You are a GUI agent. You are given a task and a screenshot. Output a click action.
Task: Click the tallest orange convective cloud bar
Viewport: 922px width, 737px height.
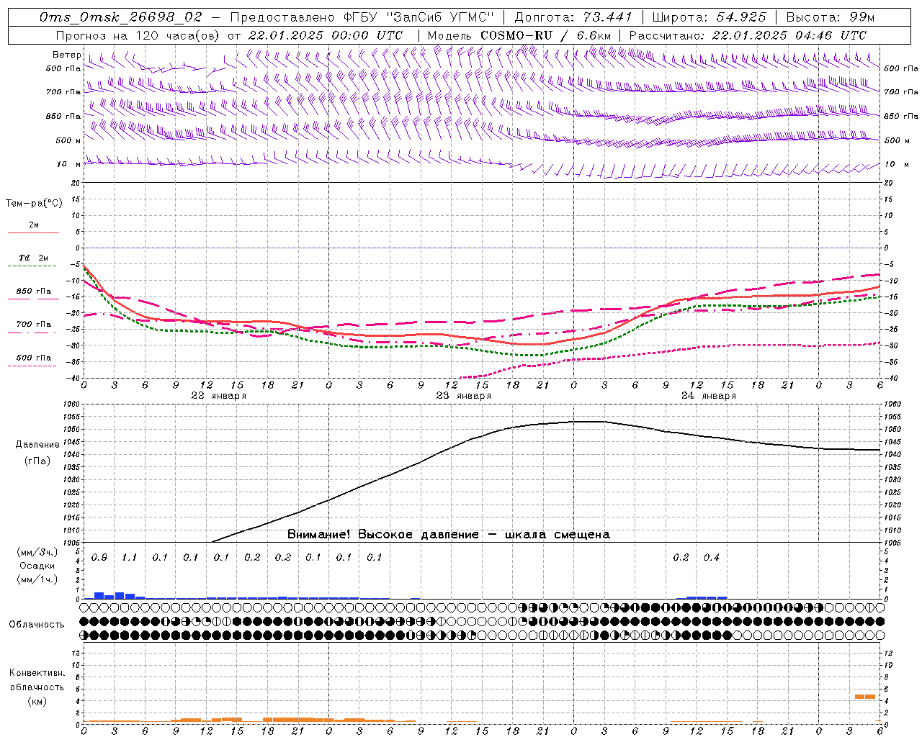(864, 697)
